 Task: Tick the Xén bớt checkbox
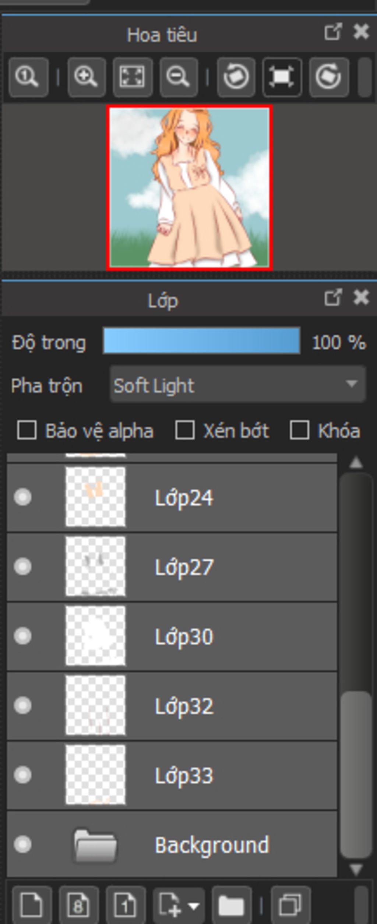click(185, 430)
